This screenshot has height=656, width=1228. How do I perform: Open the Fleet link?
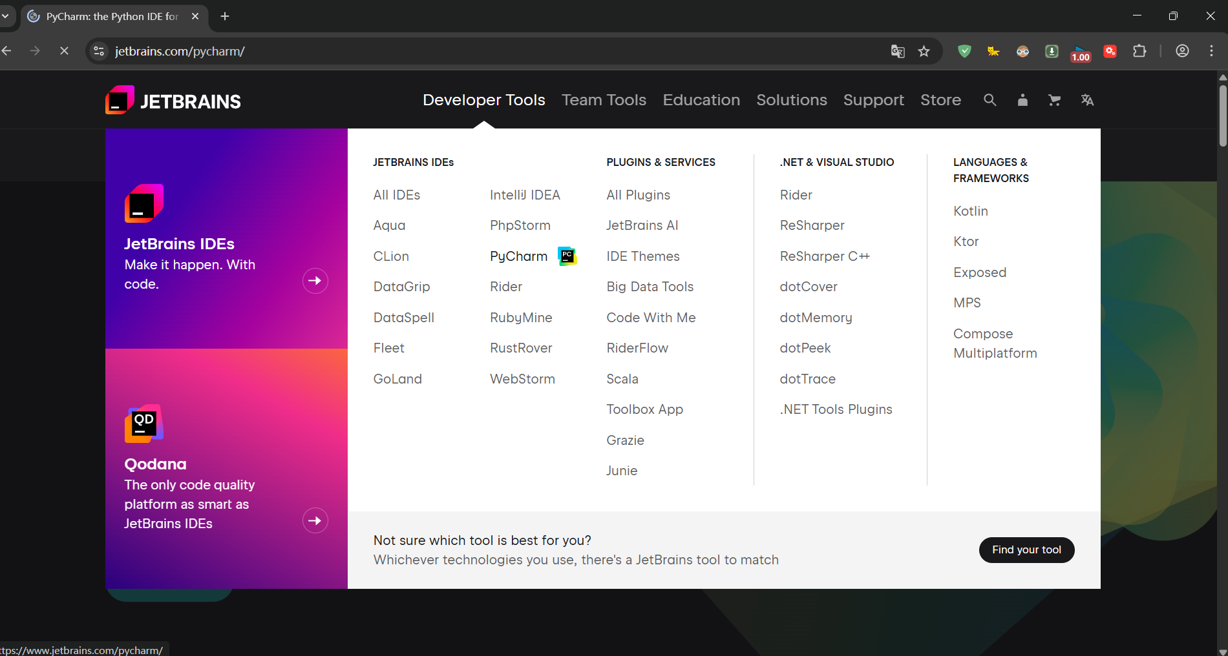tap(388, 348)
